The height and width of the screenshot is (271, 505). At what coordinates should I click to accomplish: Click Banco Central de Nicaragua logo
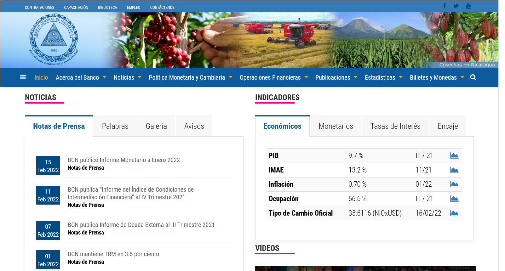(54, 40)
